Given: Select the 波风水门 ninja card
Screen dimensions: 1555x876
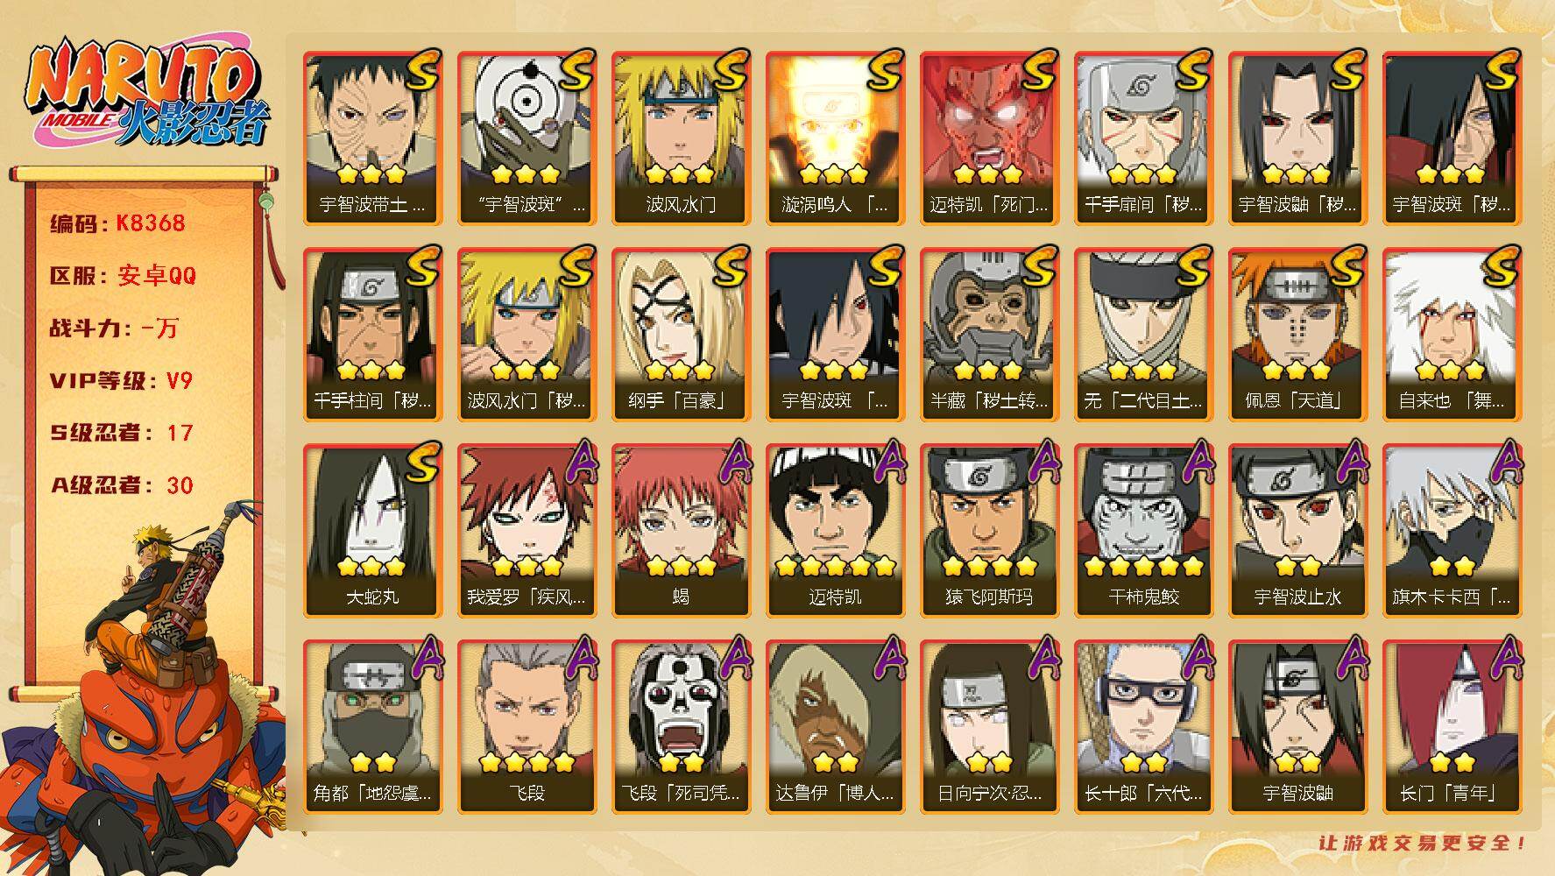Looking at the screenshot, I should tap(681, 138).
